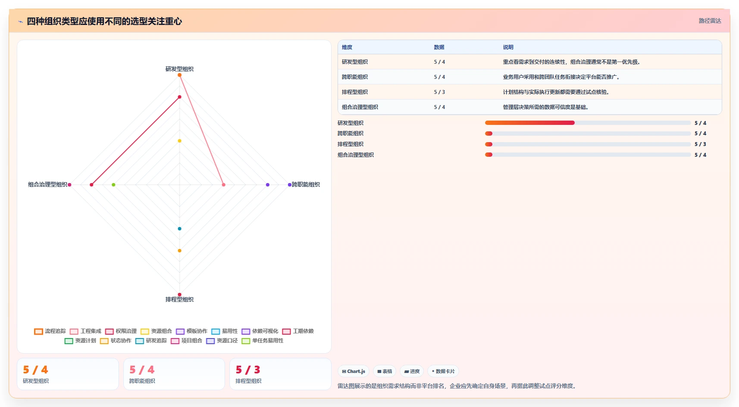Toggle the 模板协作 legend entry

[x=191, y=331]
